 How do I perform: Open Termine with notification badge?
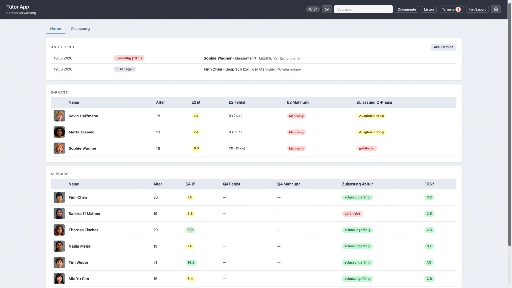(x=451, y=9)
